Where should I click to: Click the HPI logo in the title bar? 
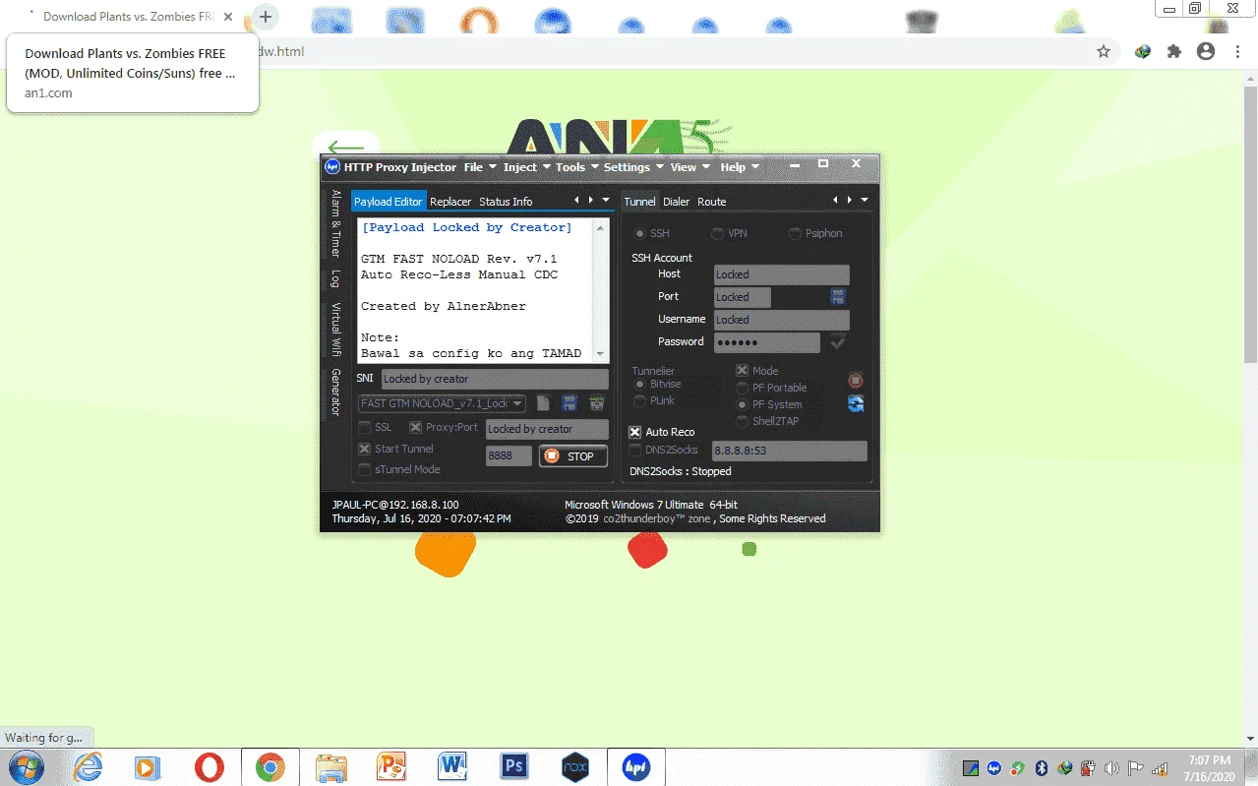pos(332,166)
